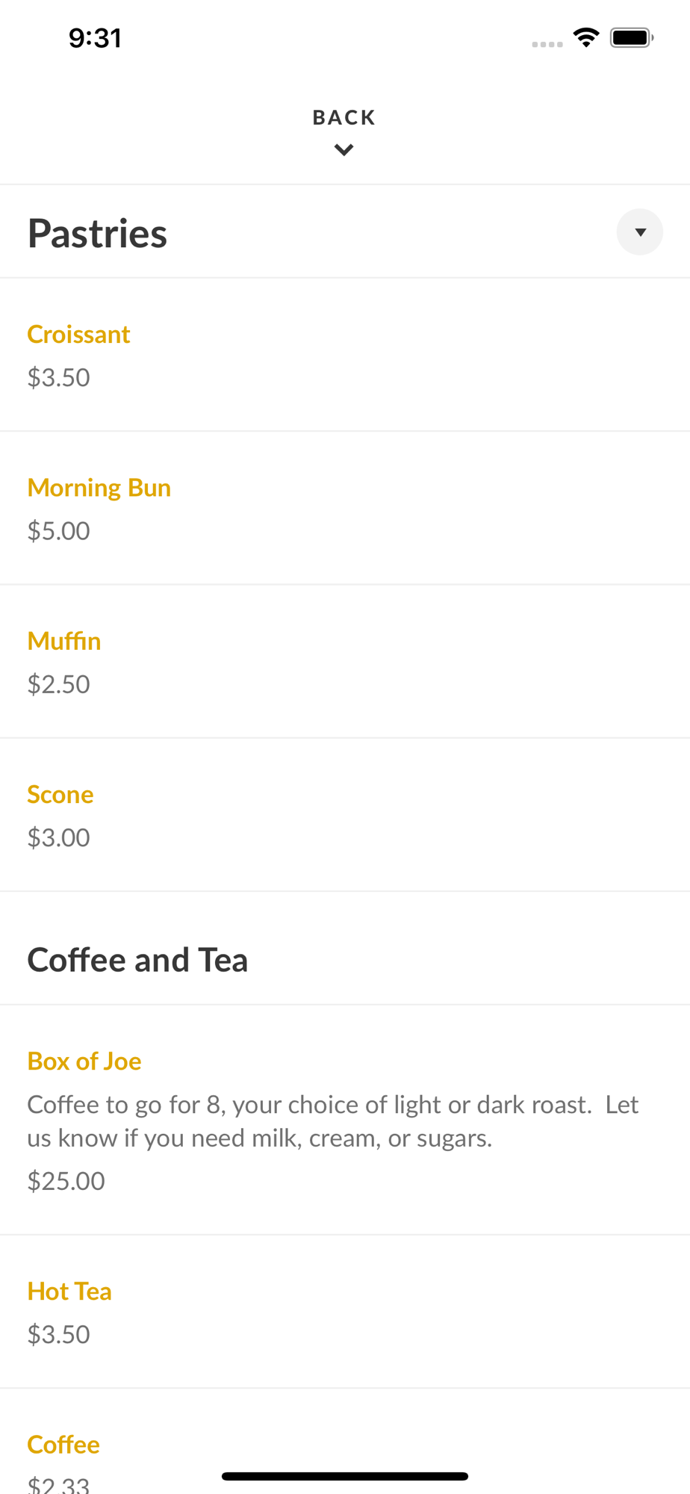Image resolution: width=690 pixels, height=1494 pixels.
Task: Tap the Coffee and Tea section heading
Action: click(x=137, y=960)
